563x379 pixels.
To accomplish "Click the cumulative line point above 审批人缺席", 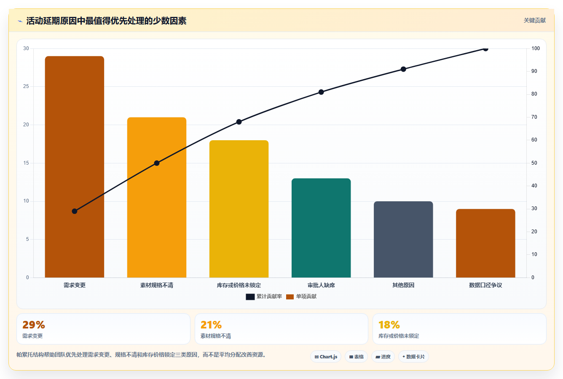I will 321,92.
